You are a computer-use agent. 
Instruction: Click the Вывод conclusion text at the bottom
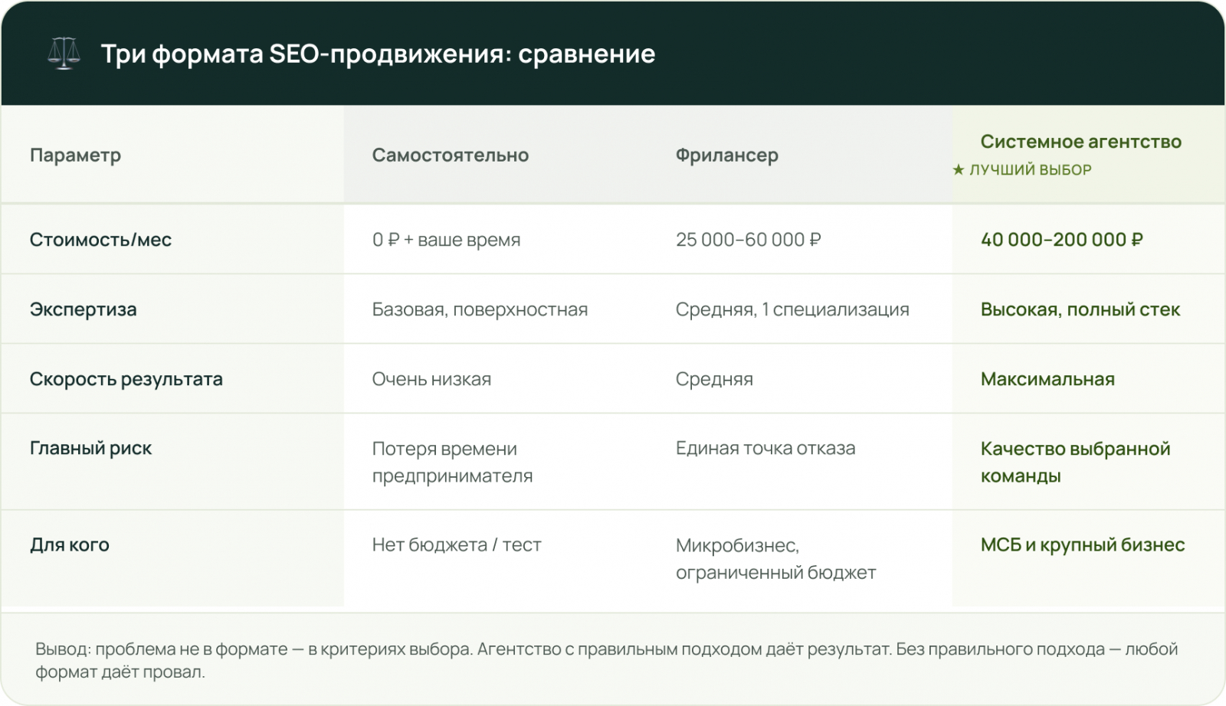tap(605, 660)
